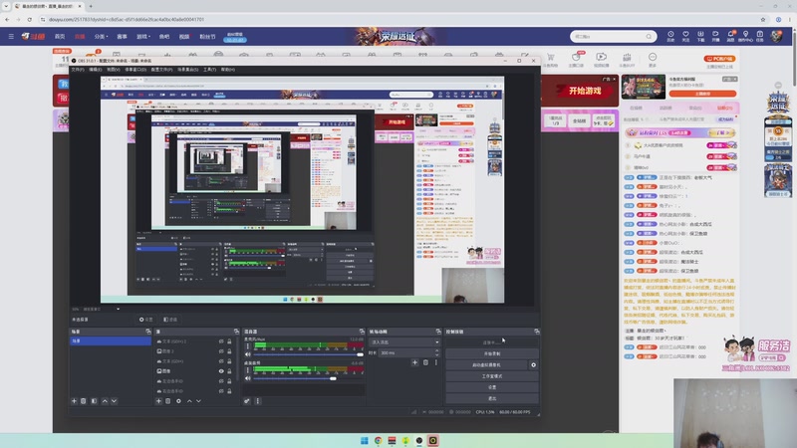Mute the 麦克风/Aux mixer channel
Image resolution: width=797 pixels, height=448 pixels.
248,354
